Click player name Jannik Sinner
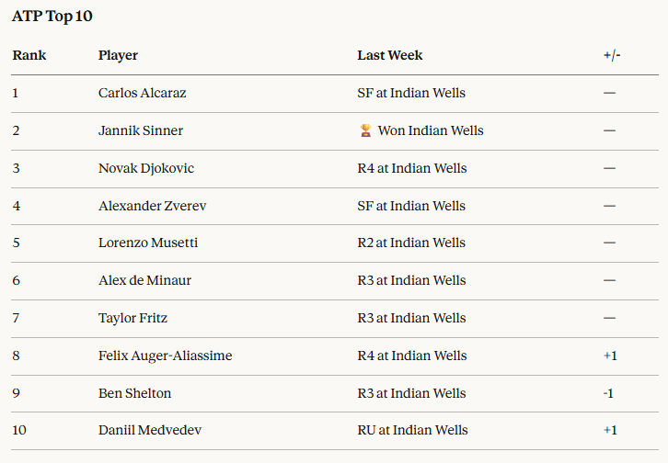Screen dimensions: 668x463 pyautogui.click(x=141, y=130)
